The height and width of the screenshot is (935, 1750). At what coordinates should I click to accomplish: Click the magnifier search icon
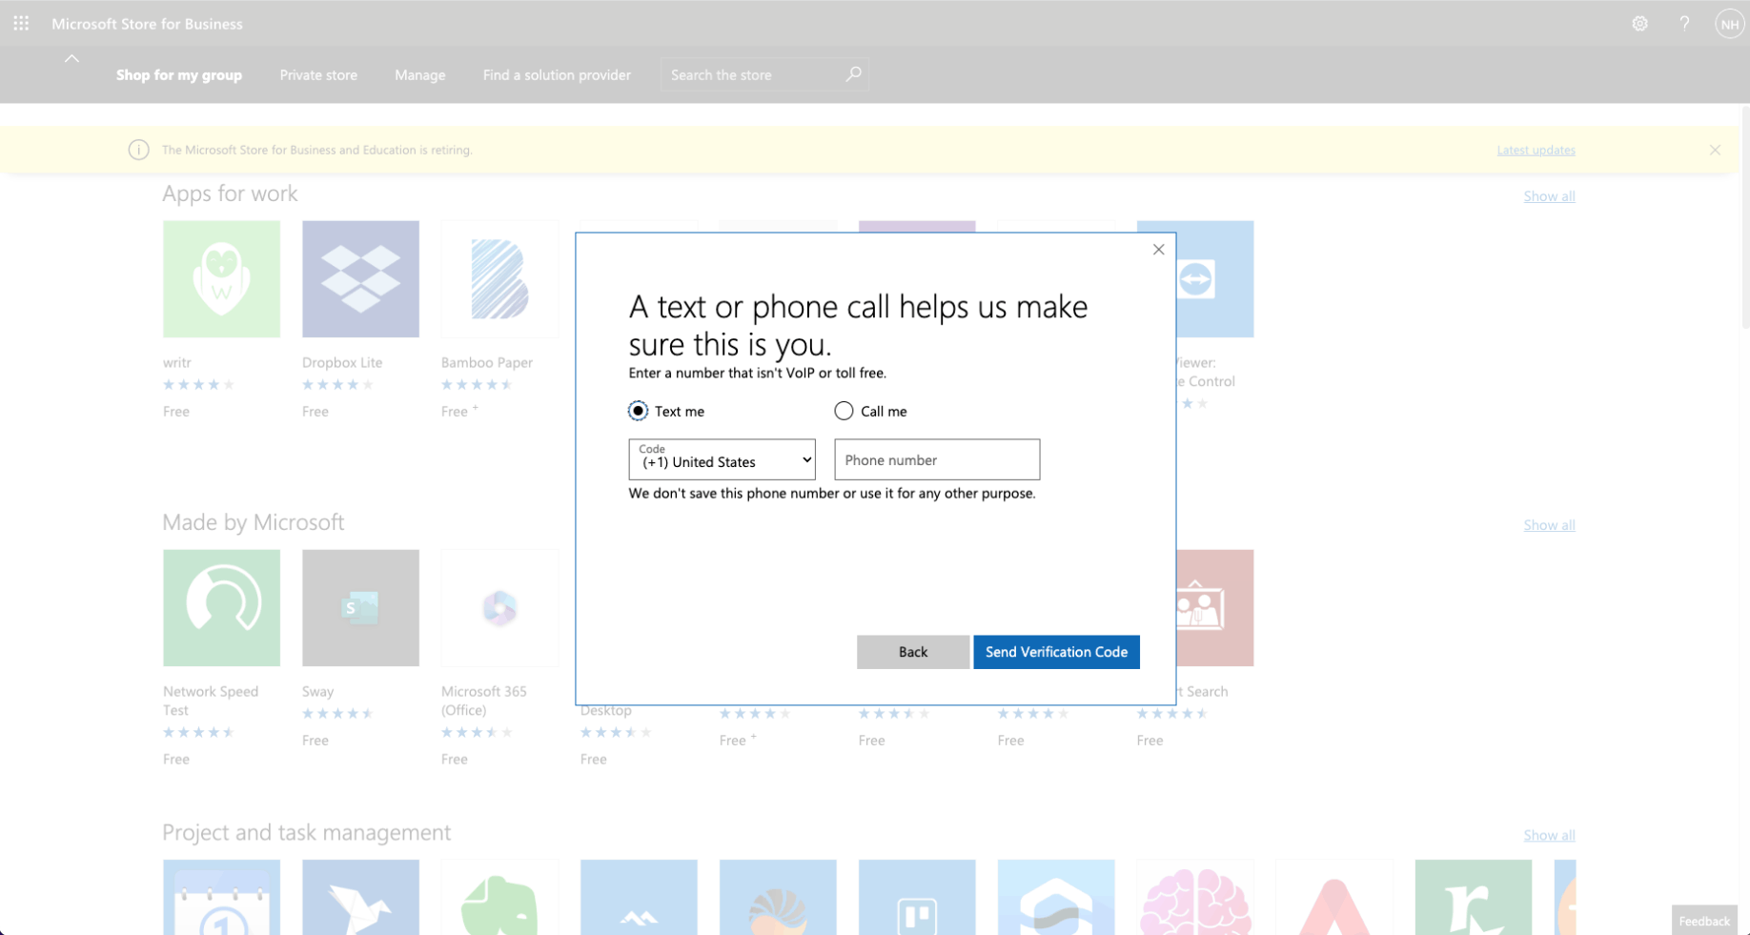coord(853,74)
